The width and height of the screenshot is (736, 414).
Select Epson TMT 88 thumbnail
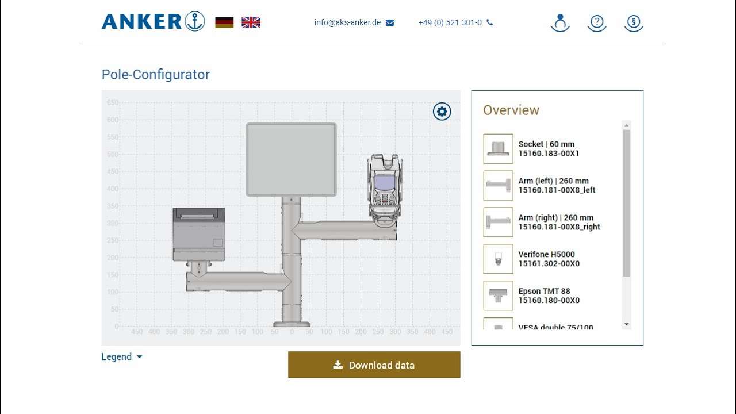(x=498, y=296)
